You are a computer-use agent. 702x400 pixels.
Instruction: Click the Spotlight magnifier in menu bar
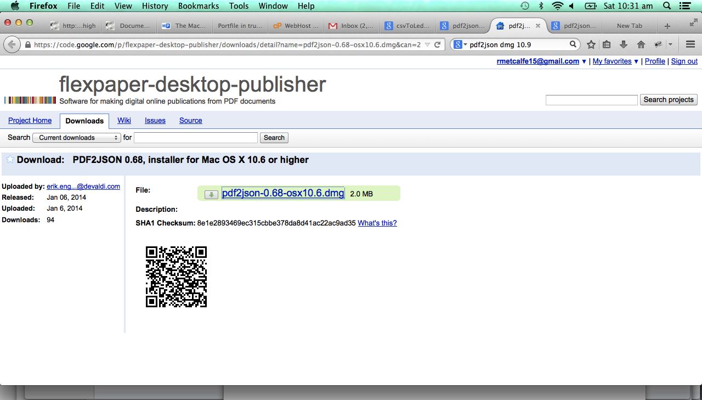pyautogui.click(x=667, y=6)
